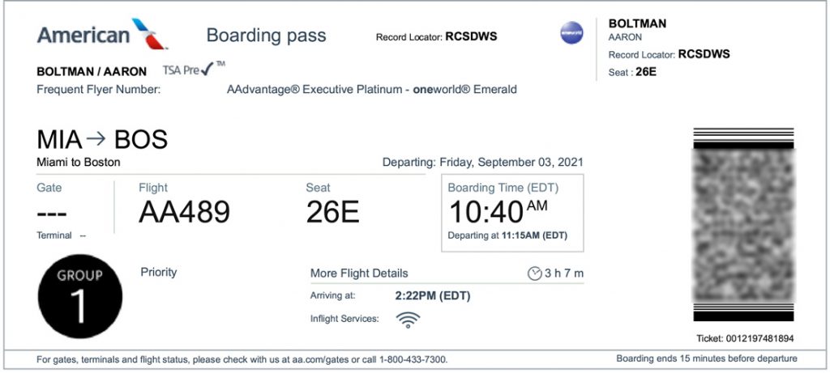Click the oneworld globe icon

pyautogui.click(x=572, y=33)
